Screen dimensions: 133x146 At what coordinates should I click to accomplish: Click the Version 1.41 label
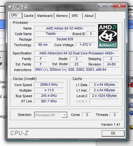click(x=110, y=124)
